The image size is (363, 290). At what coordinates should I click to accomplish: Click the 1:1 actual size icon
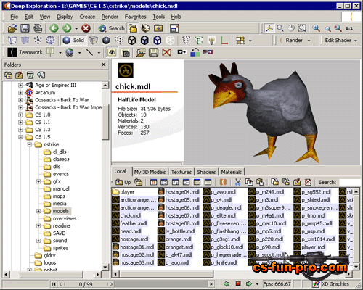click(349, 28)
